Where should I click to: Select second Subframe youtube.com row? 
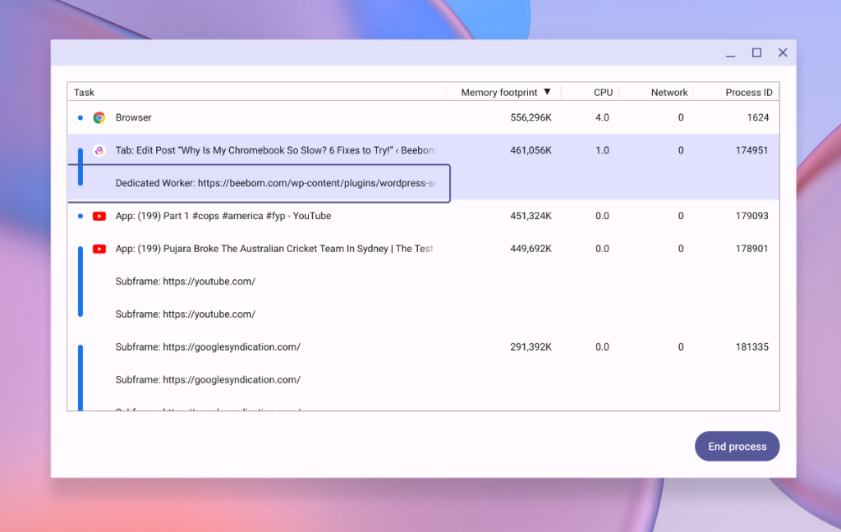(x=423, y=314)
